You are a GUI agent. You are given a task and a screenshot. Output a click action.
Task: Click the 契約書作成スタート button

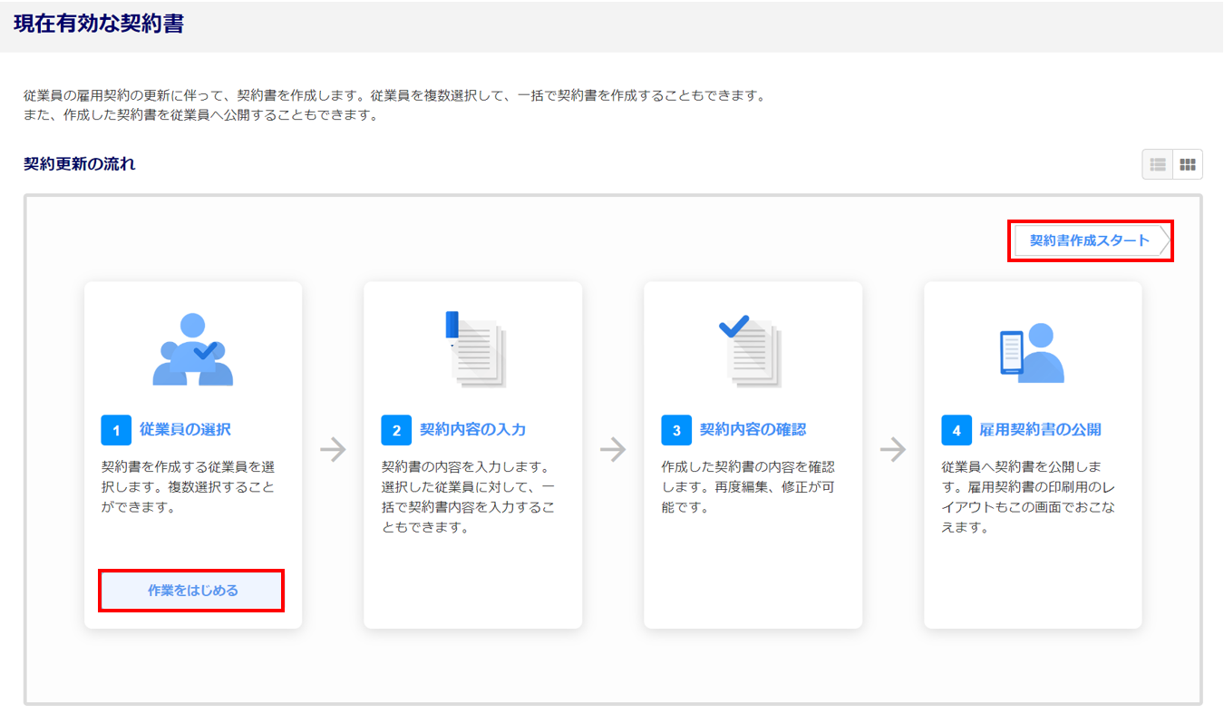coord(1090,241)
